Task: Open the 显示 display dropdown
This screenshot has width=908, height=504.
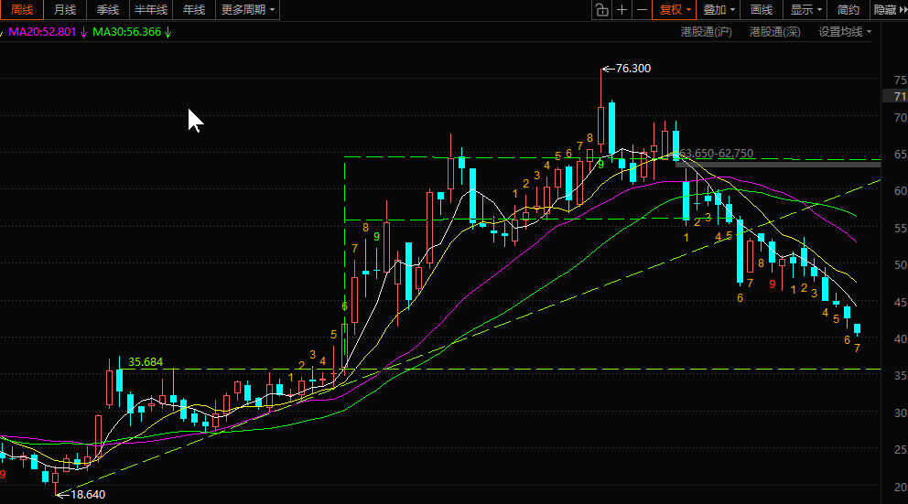Action: (805, 10)
